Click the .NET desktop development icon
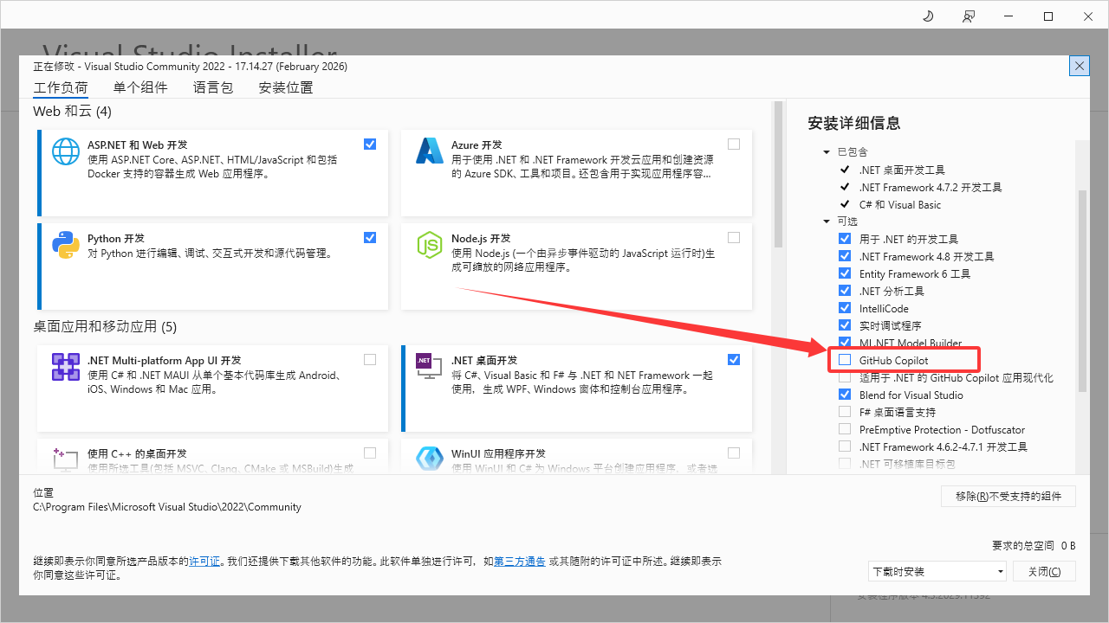 [430, 367]
